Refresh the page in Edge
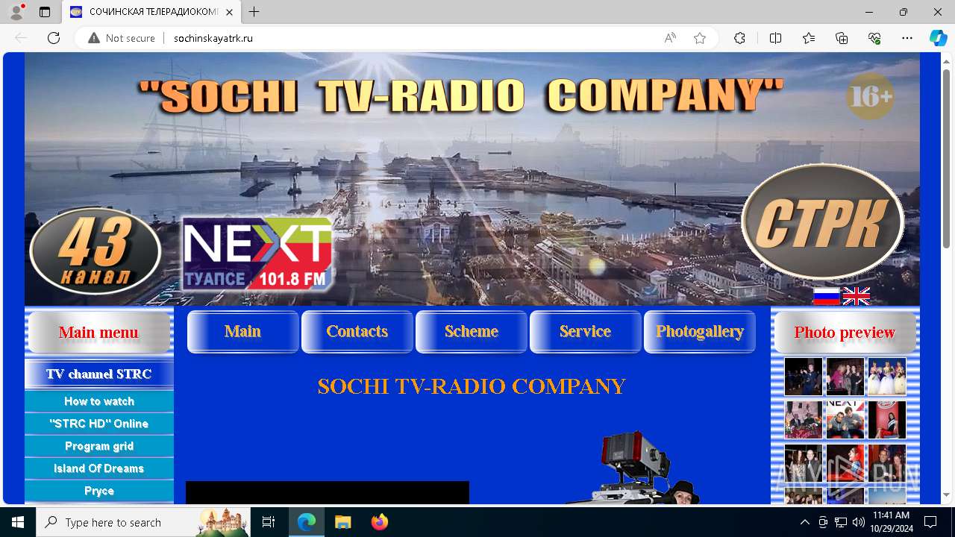 [54, 38]
